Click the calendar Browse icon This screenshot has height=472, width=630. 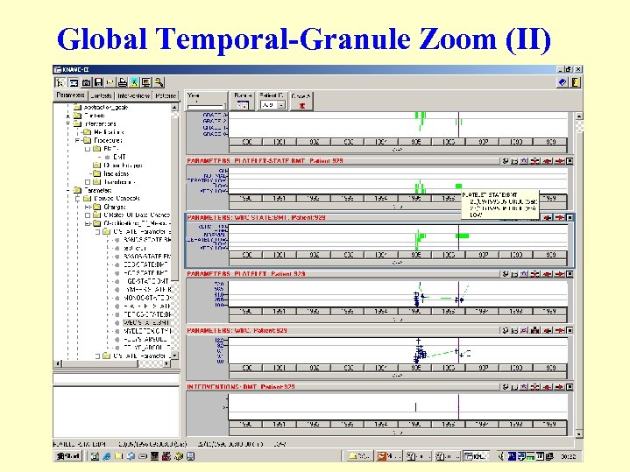(x=243, y=105)
